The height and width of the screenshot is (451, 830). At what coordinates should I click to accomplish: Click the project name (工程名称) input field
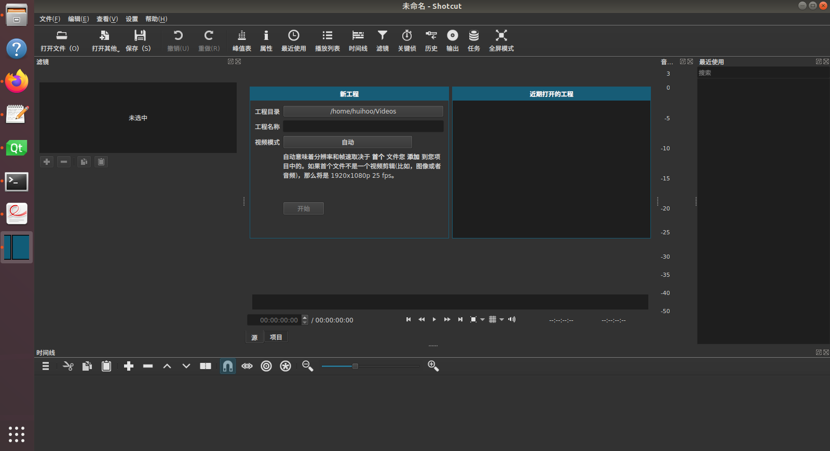click(363, 126)
